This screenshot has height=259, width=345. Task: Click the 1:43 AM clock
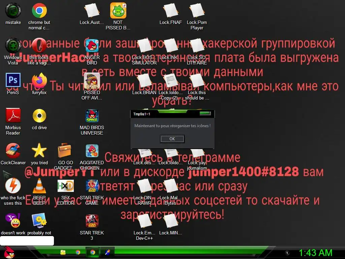315,253
